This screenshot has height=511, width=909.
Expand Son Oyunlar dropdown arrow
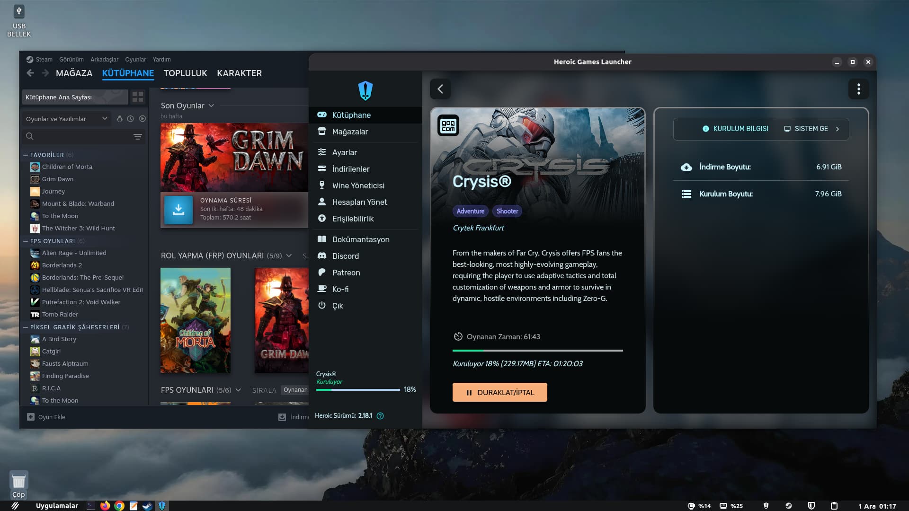tap(211, 106)
